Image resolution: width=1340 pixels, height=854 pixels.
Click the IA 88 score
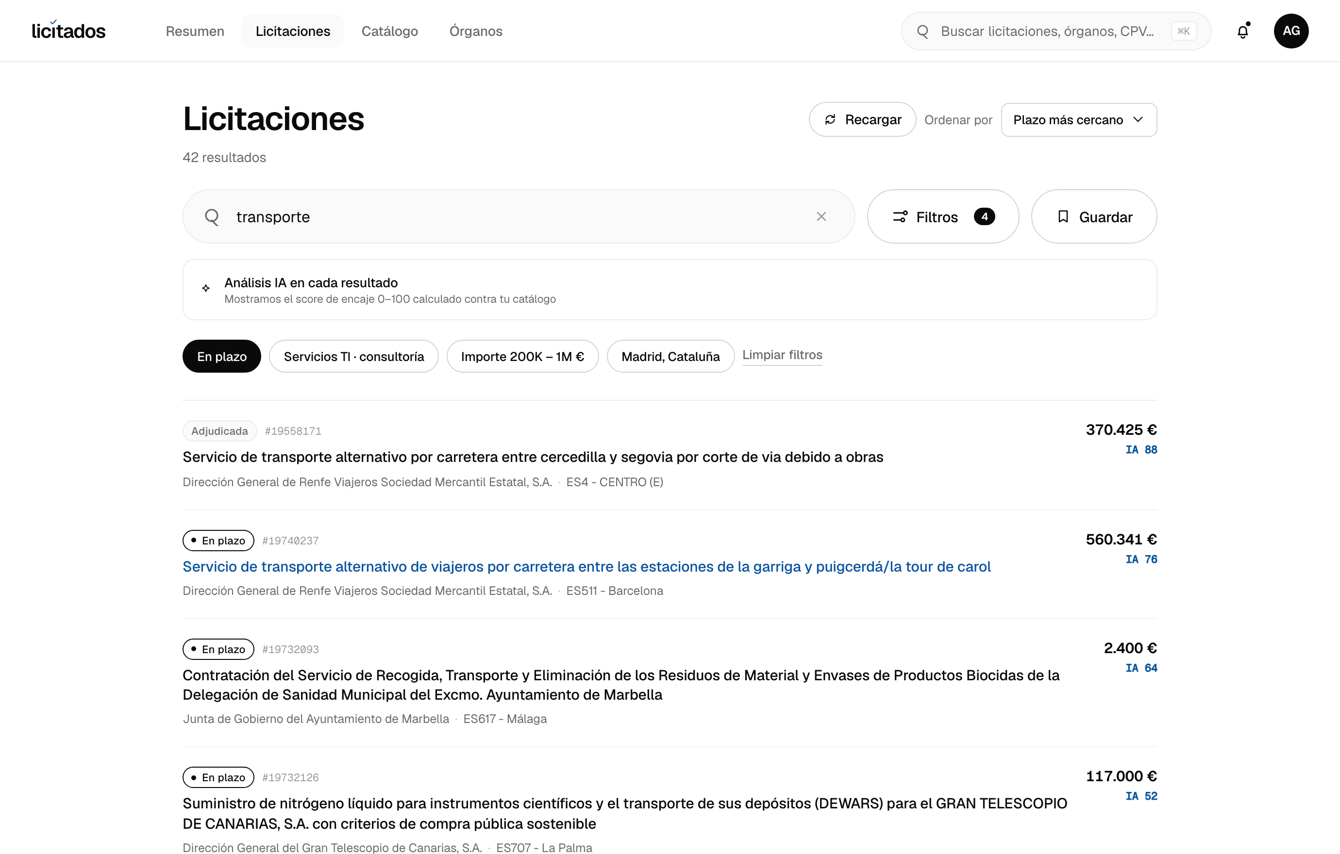tap(1141, 450)
